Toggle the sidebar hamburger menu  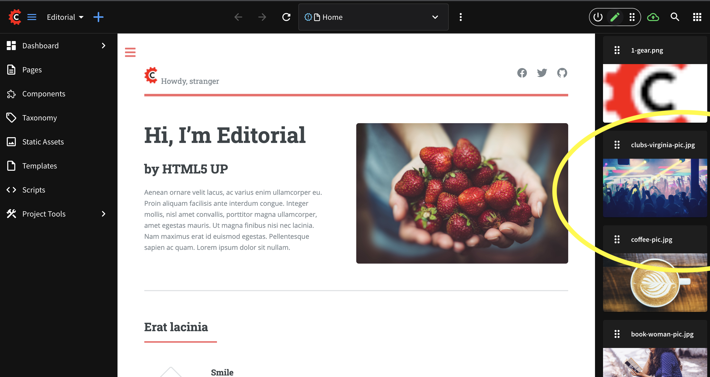[32, 17]
